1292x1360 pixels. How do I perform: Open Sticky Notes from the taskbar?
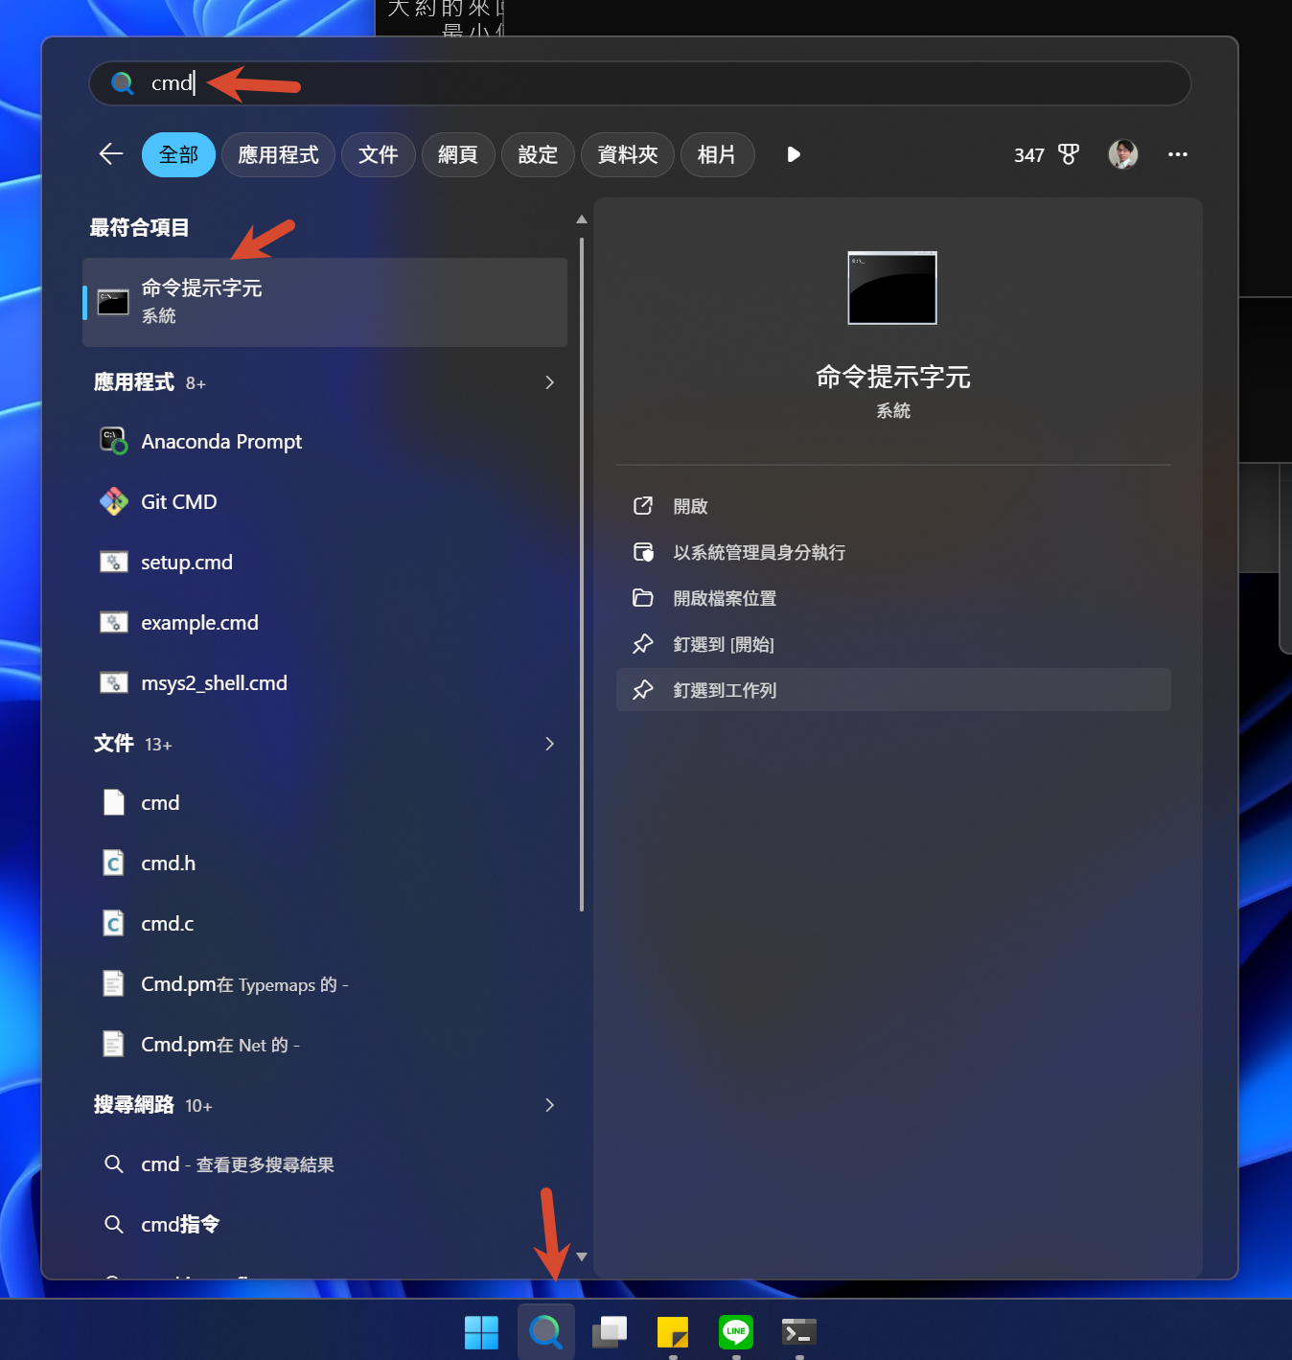[x=673, y=1331]
